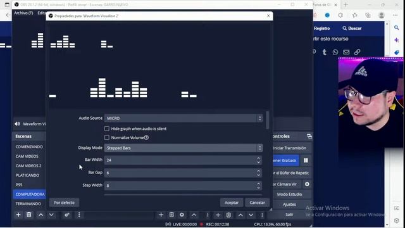Increase the Bar Width value with the up arrow
Image resolution: width=405 pixels, height=228 pixels.
point(259,158)
